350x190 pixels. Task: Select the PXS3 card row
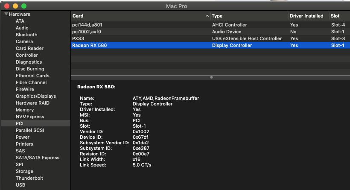tap(210, 38)
